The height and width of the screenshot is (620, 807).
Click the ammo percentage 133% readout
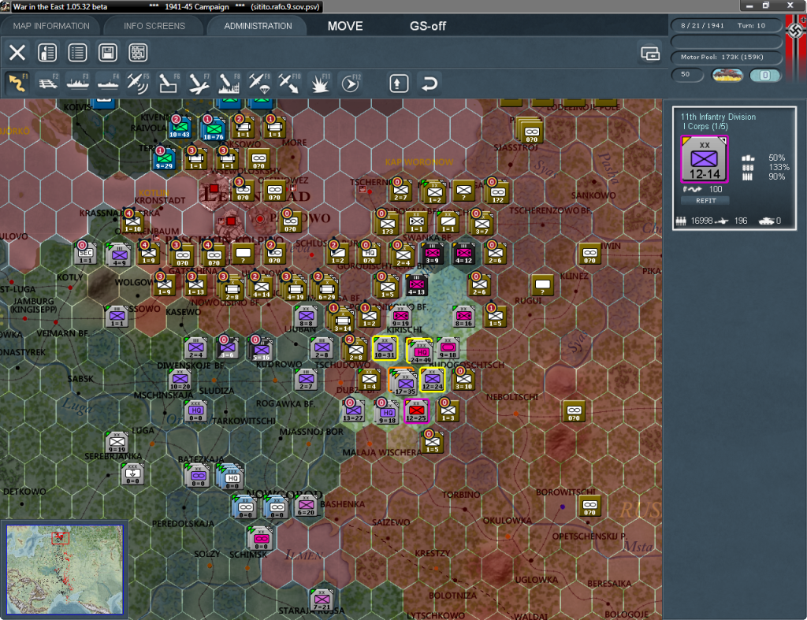778,167
